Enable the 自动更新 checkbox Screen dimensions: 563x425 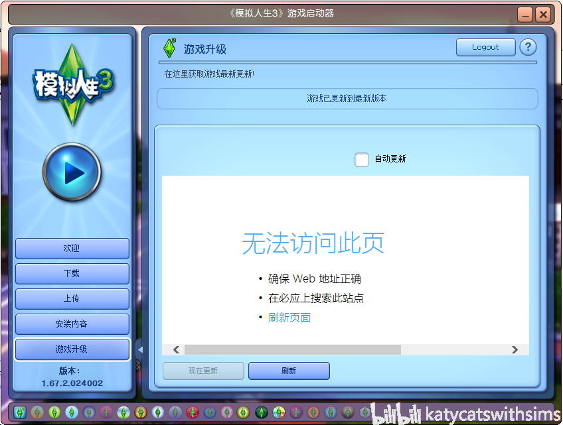coord(362,160)
